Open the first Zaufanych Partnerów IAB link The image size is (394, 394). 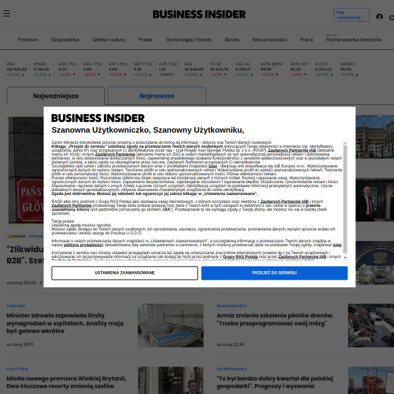tap(292, 150)
